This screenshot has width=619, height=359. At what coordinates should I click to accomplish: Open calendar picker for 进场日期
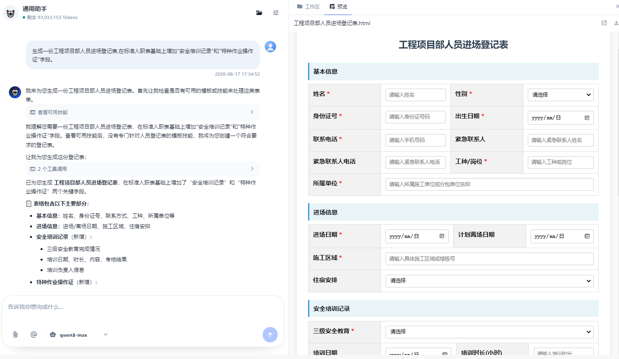[x=442, y=236]
